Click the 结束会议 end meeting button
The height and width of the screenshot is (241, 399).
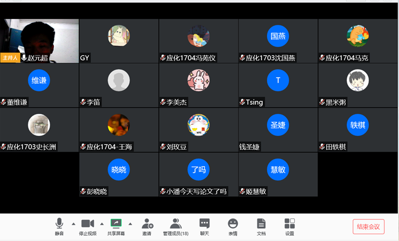pyautogui.click(x=368, y=226)
